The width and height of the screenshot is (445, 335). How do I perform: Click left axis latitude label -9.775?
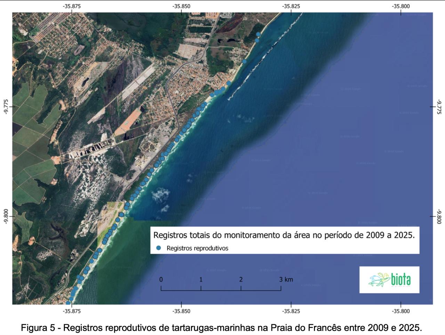[x=6, y=106]
